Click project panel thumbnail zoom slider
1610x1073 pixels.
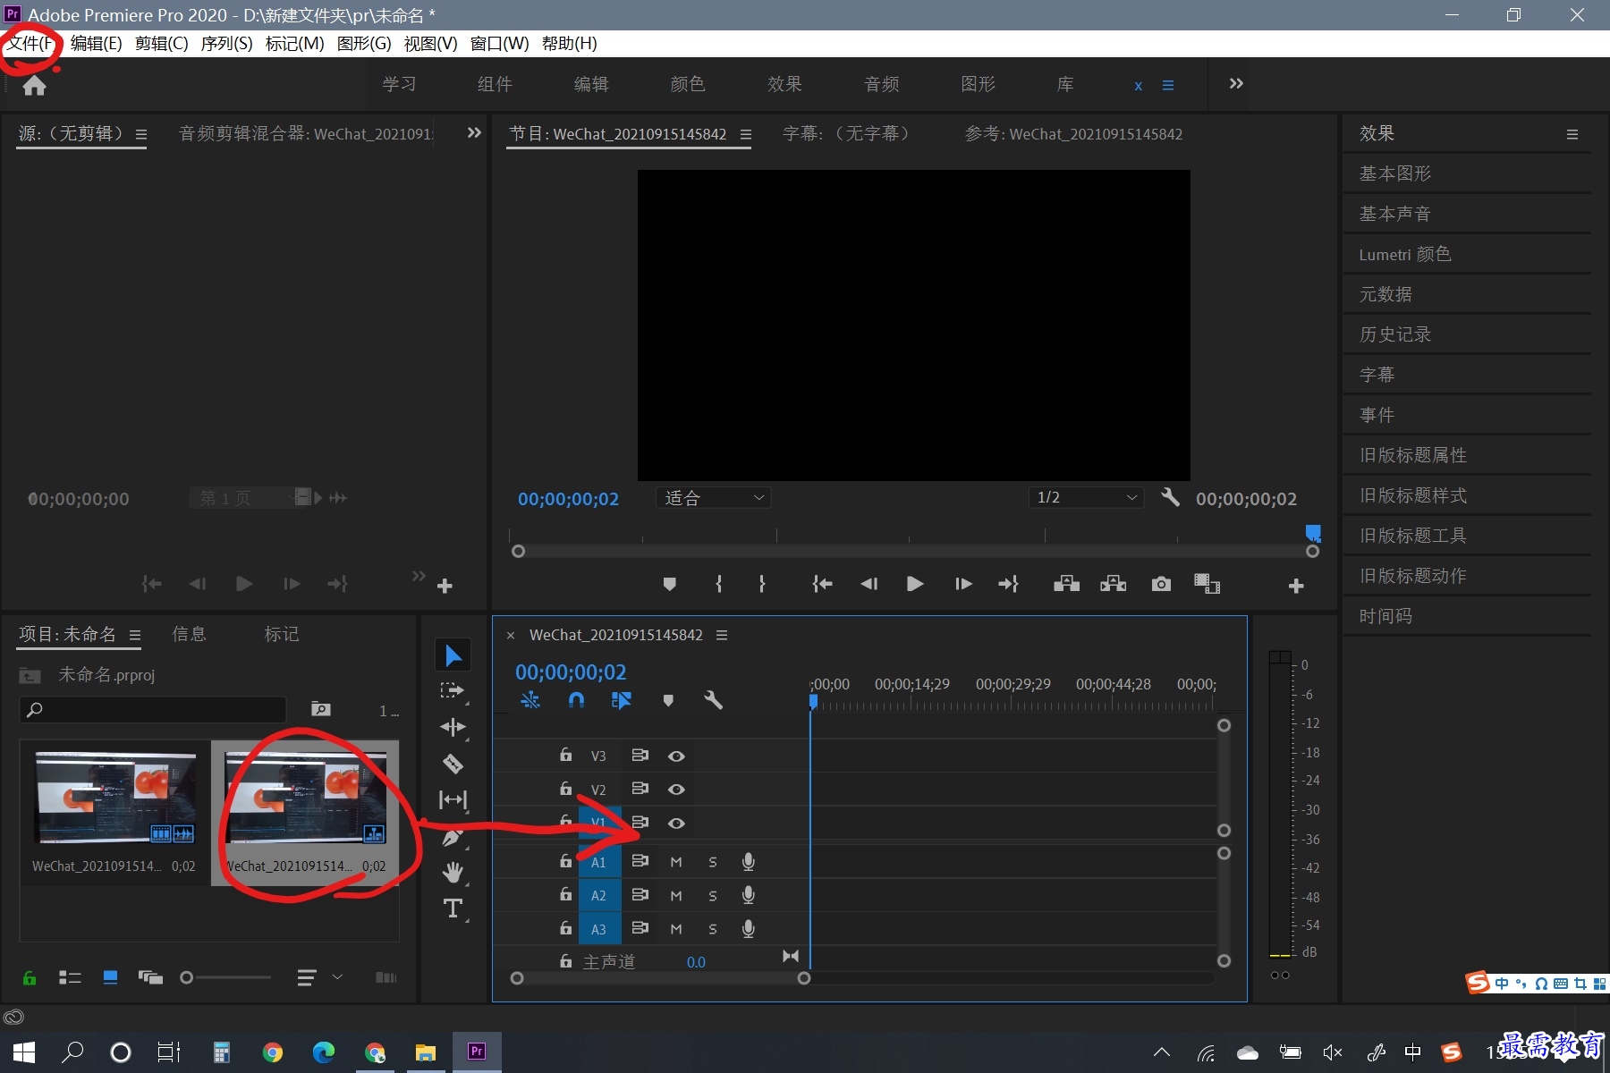[225, 977]
